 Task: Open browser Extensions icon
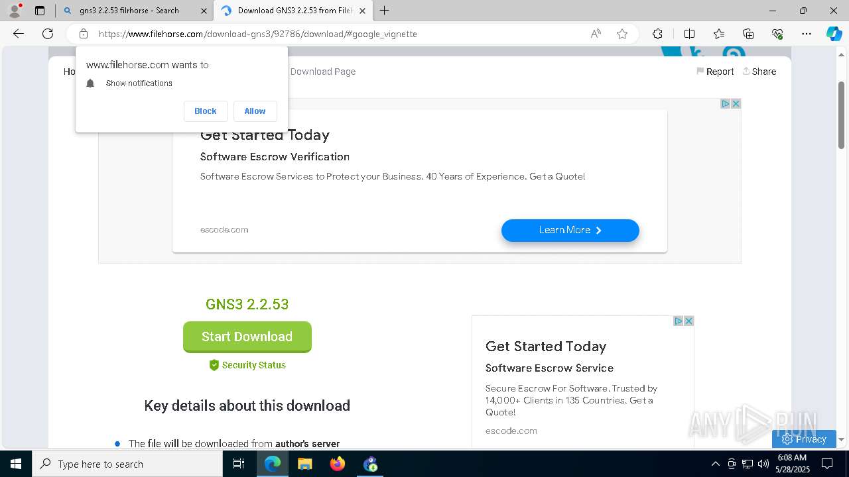click(657, 34)
